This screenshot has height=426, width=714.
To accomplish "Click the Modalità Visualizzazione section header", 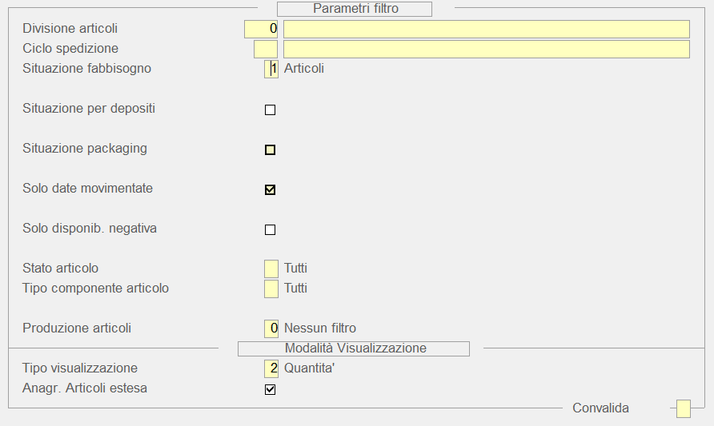I will 354,348.
